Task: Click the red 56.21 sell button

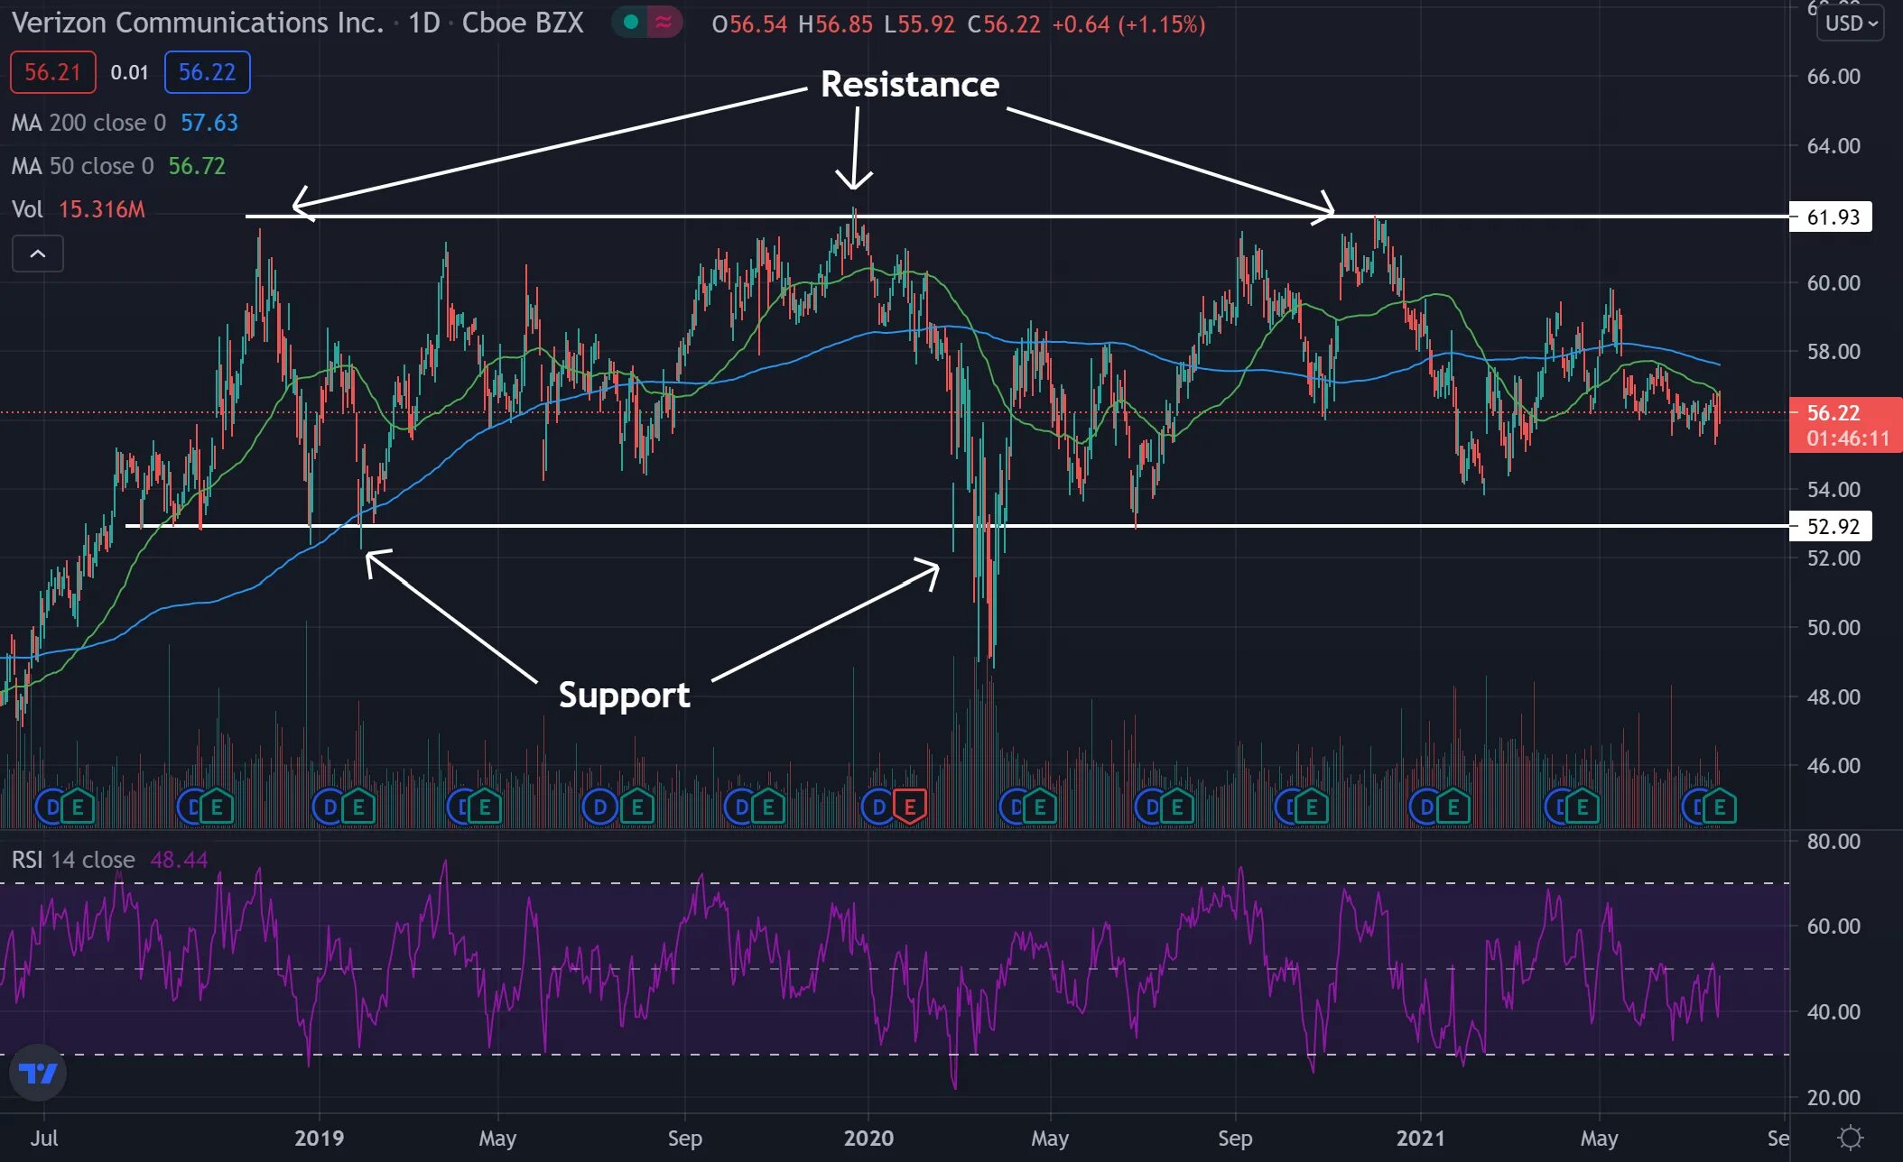Action: point(52,72)
